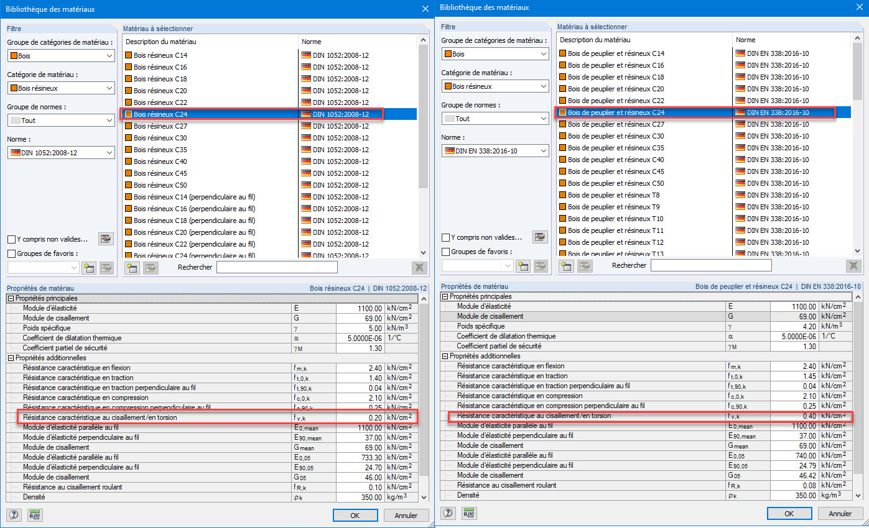Click the invalid-materials filter icon in DIN EN 338 dialog
This screenshot has width=869, height=528.
click(x=540, y=237)
